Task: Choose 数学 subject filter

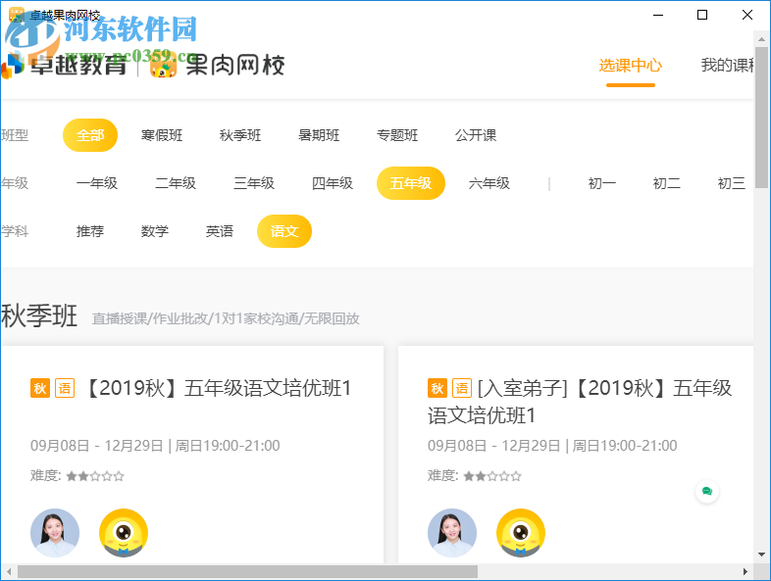Action: 155,231
